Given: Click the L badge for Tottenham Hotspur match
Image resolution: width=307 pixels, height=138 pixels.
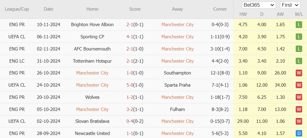Looking at the screenshot, I should (x=298, y=61).
